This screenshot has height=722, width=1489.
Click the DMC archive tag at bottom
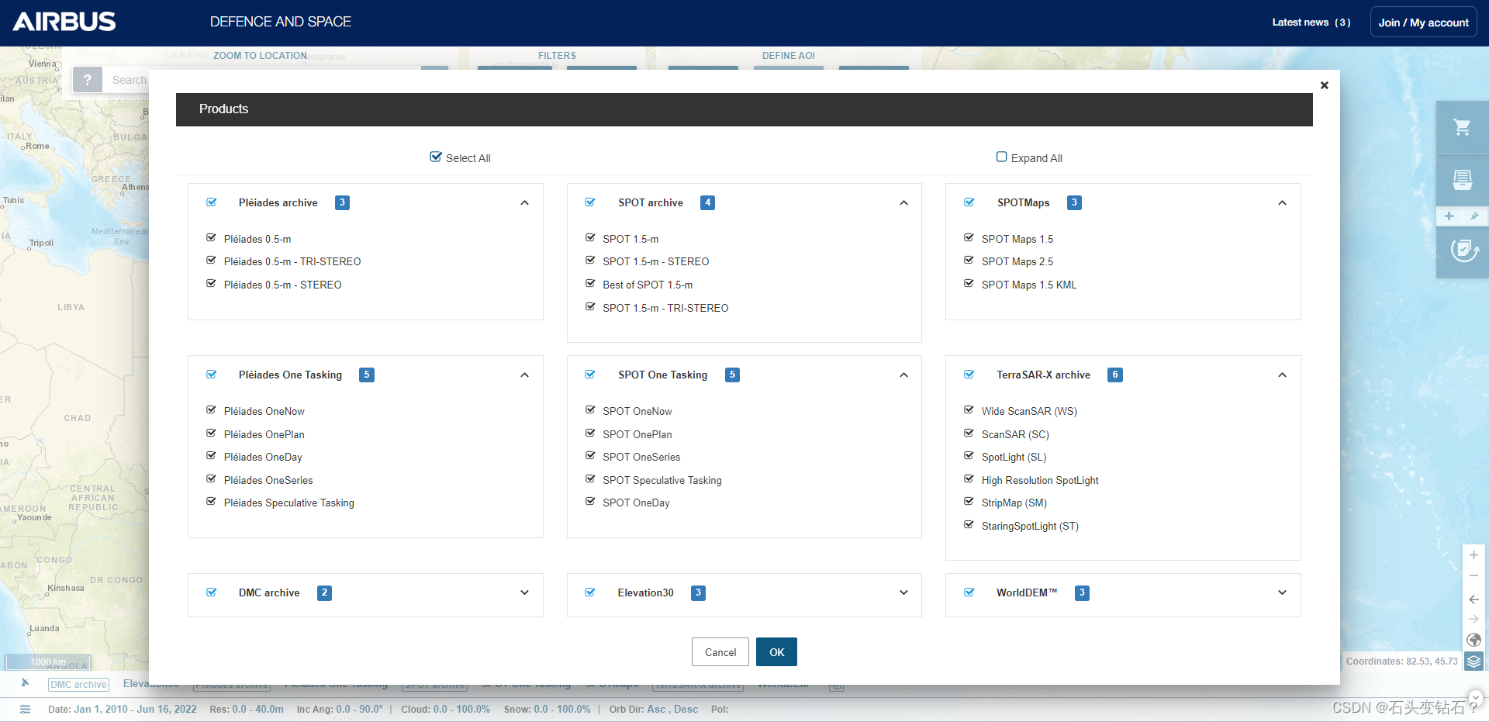(x=78, y=685)
